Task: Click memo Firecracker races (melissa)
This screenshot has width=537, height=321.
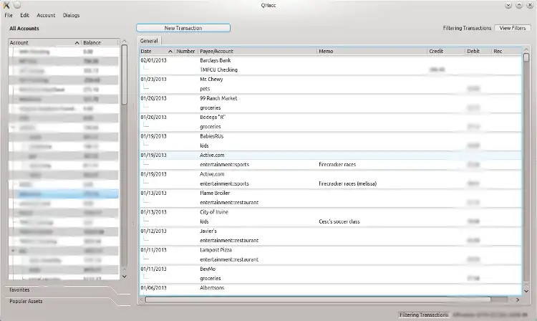Action: [x=347, y=183]
